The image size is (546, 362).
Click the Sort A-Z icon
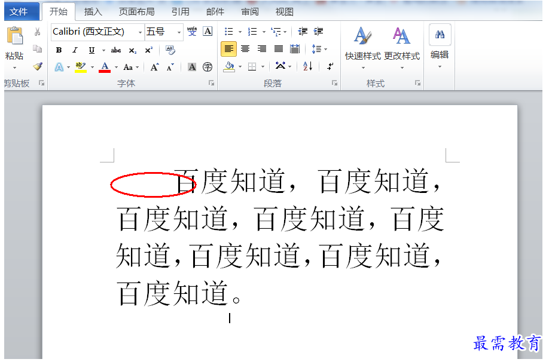tap(308, 66)
